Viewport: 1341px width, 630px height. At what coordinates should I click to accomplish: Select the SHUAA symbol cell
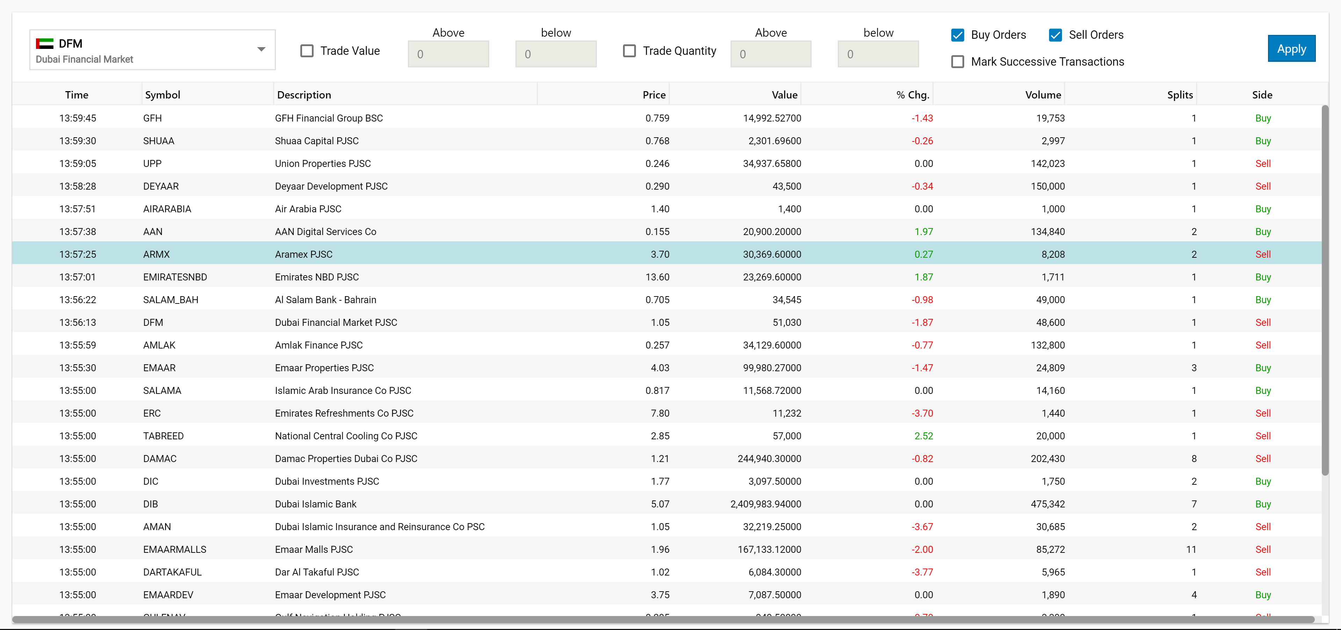pyautogui.click(x=159, y=141)
